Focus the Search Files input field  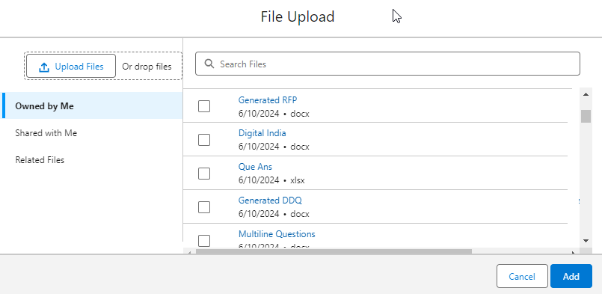[387, 64]
